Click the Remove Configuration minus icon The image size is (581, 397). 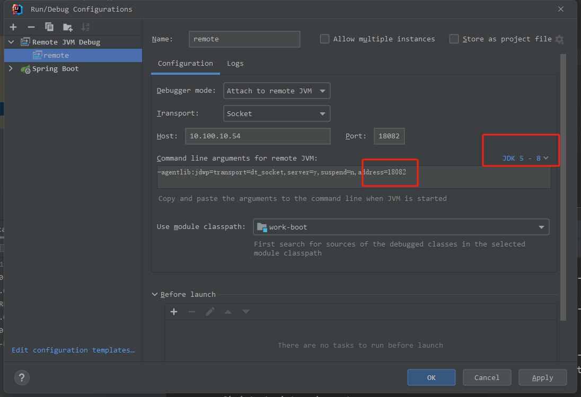tap(31, 27)
